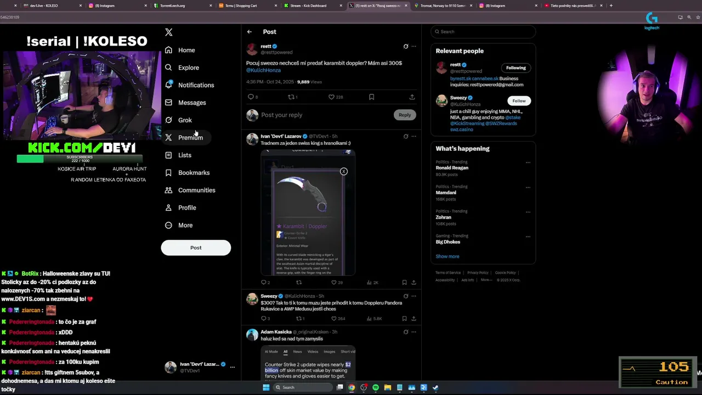Image resolution: width=702 pixels, height=395 pixels.
Task: Share restt's main post
Action: [x=412, y=97]
